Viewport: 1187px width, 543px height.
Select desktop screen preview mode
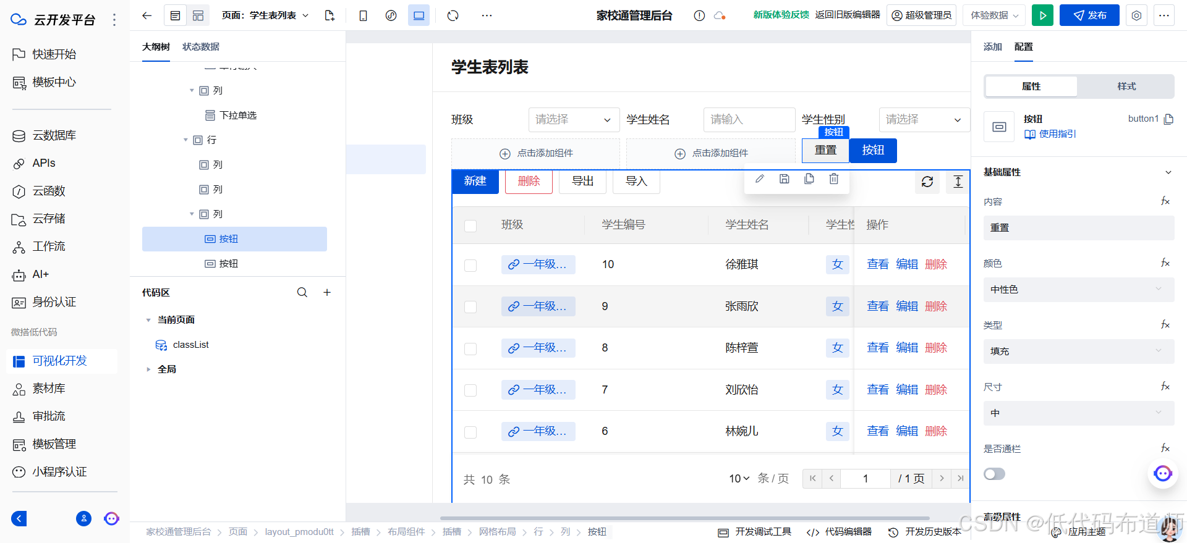click(x=419, y=15)
